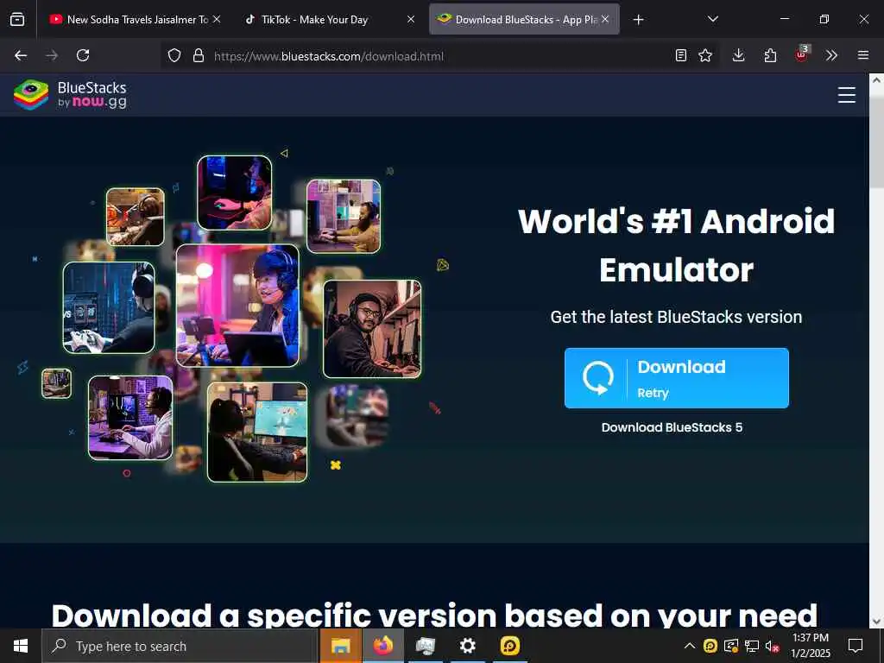This screenshot has height=663, width=884.
Task: Click page scrollbar up arrow
Action: 877,80
